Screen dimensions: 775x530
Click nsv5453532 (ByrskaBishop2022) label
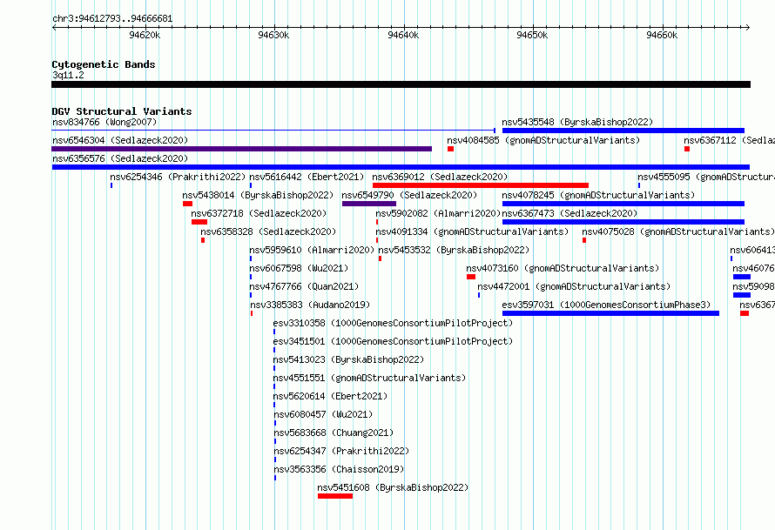point(454,250)
